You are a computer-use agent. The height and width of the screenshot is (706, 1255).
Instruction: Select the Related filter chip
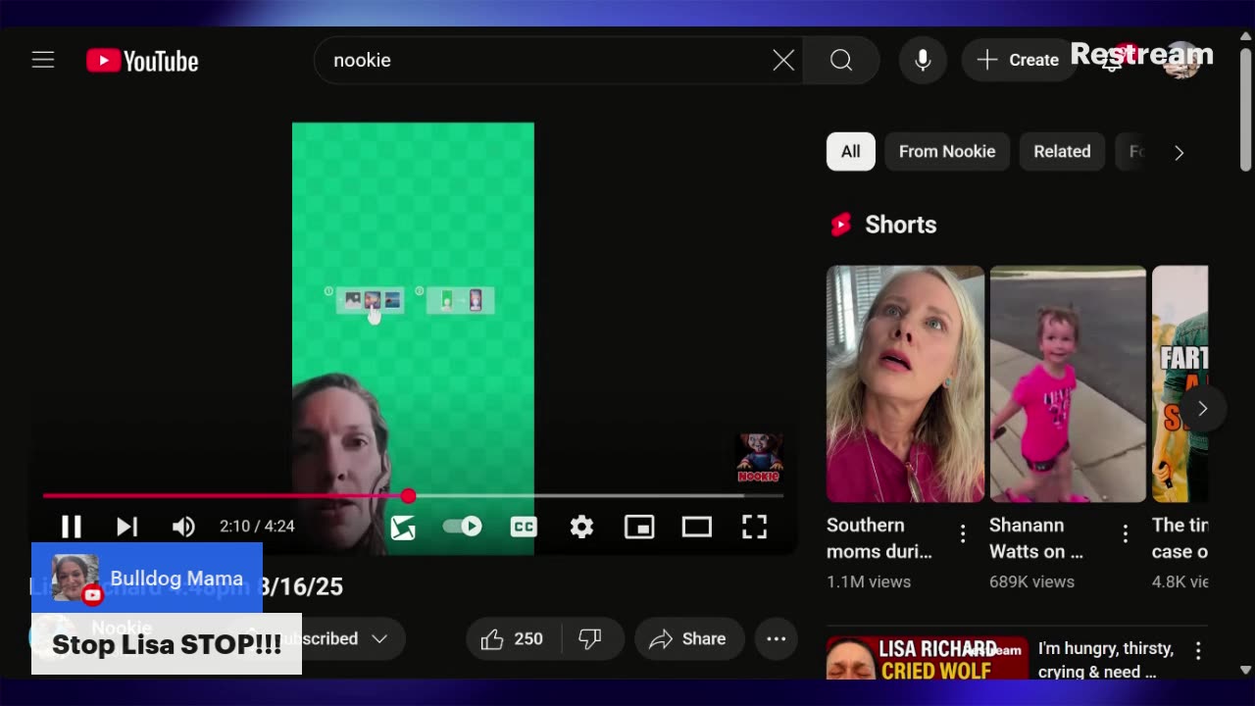1062,152
